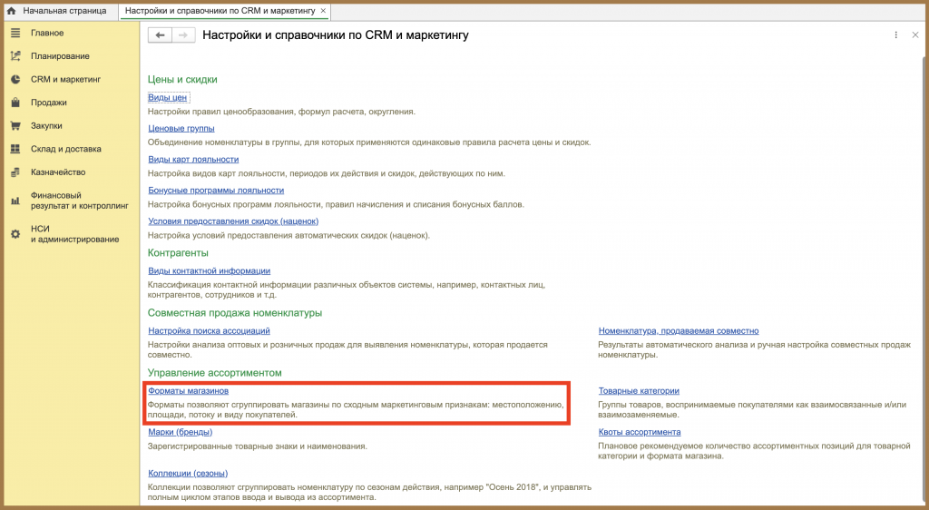Viewport: 929px width, 510px height.
Task: Click the Контрагенты heading
Action: click(178, 253)
